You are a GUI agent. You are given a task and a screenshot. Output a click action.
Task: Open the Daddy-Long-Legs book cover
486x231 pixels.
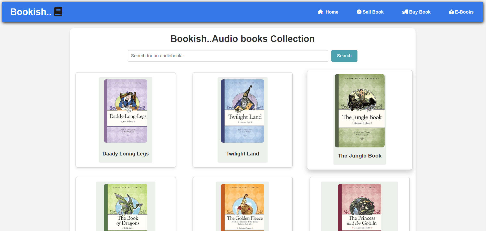(125, 111)
